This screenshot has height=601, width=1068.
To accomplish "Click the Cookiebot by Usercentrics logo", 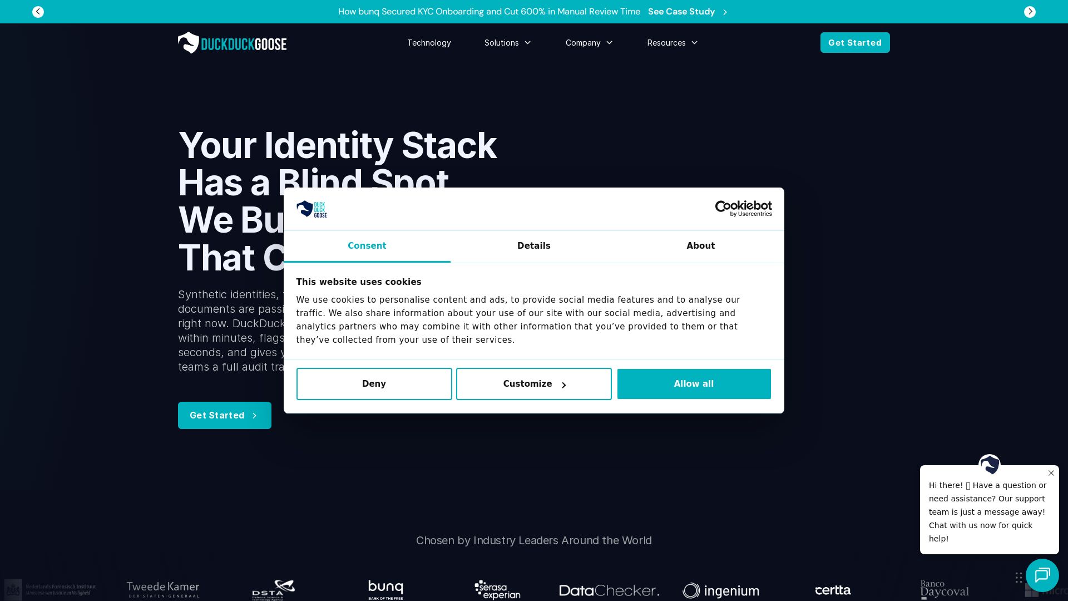I will 743,209.
